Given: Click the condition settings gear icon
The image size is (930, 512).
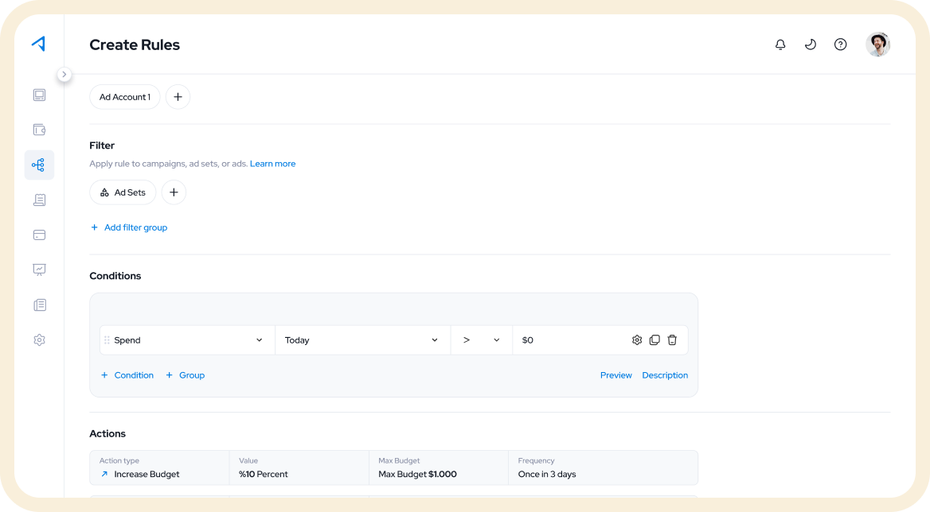Looking at the screenshot, I should 637,340.
